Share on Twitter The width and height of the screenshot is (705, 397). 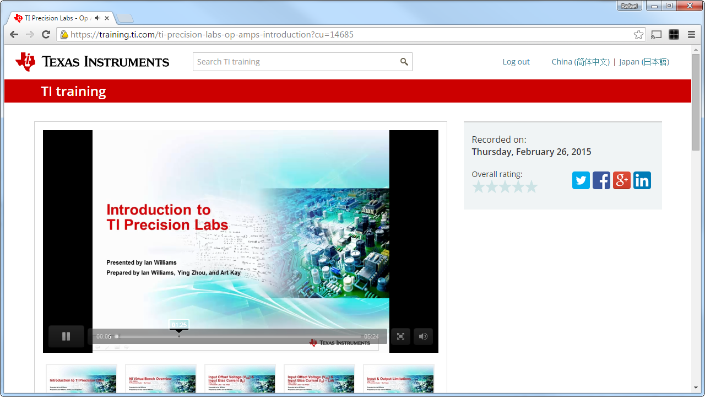click(x=581, y=180)
